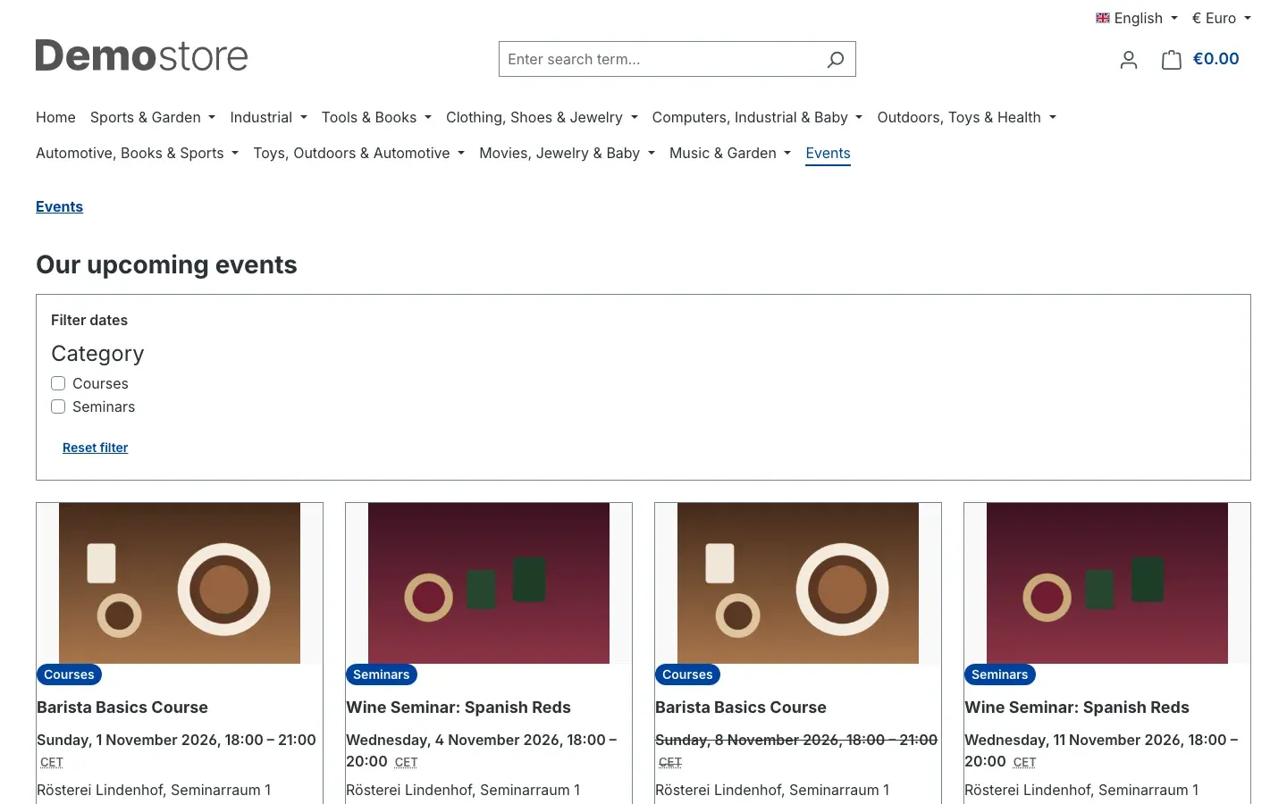Go to the Demostore logo homepage

tap(141, 55)
